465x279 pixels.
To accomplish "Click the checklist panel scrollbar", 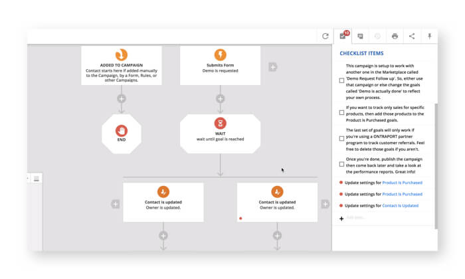I will pyautogui.click(x=436, y=166).
